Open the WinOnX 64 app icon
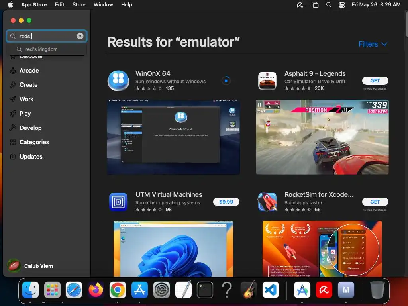The height and width of the screenshot is (306, 408). 118,80
